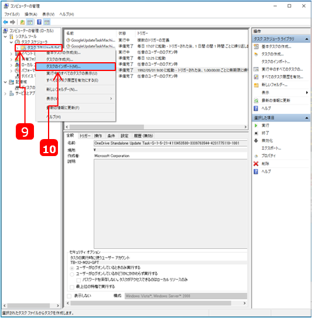Screen dimensions: 312x318
Task: Toggle 表示しない checkbox
Action: coord(69,296)
